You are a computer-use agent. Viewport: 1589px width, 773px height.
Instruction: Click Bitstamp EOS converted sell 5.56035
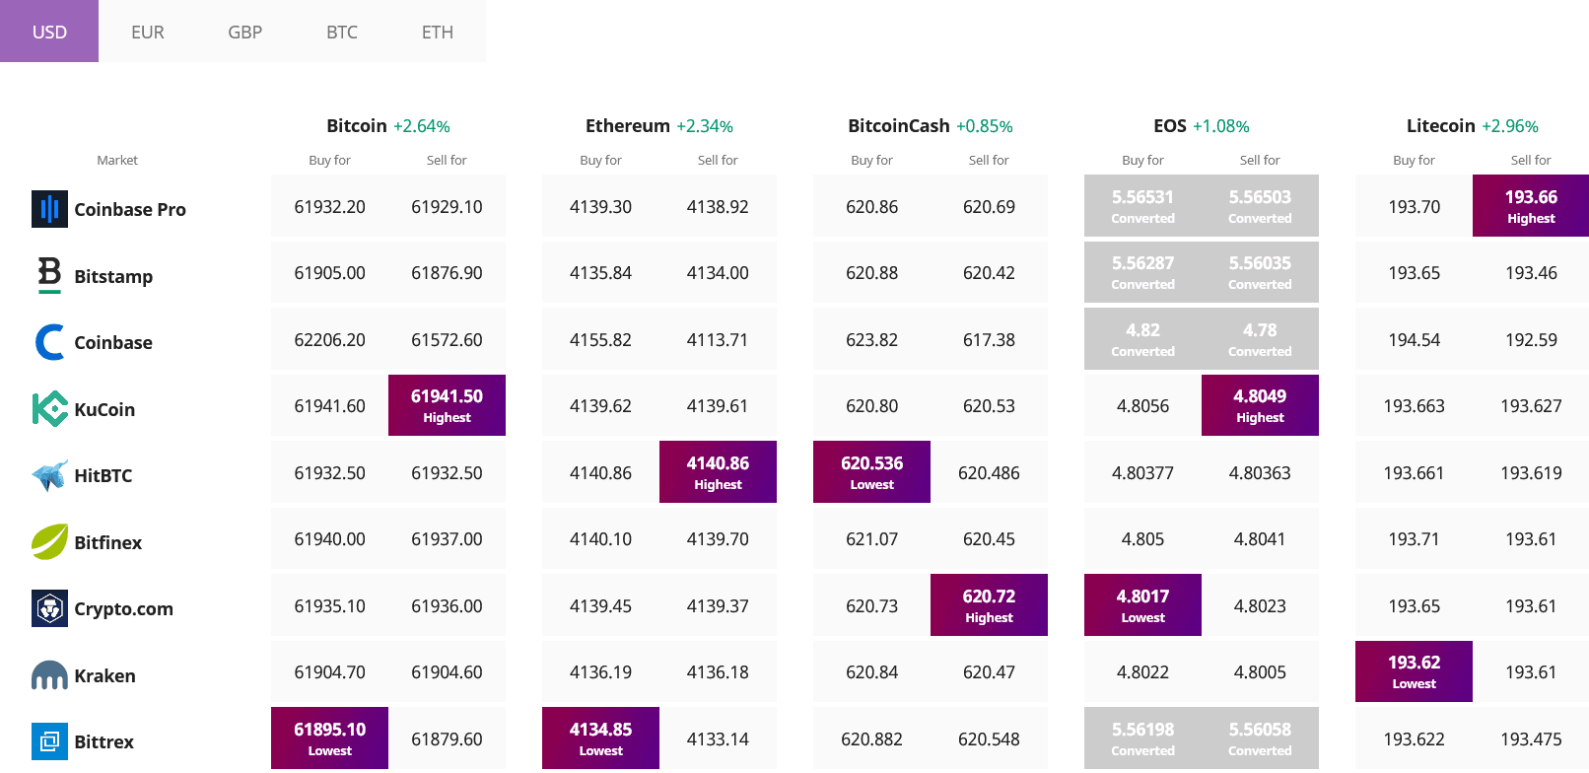click(1260, 272)
